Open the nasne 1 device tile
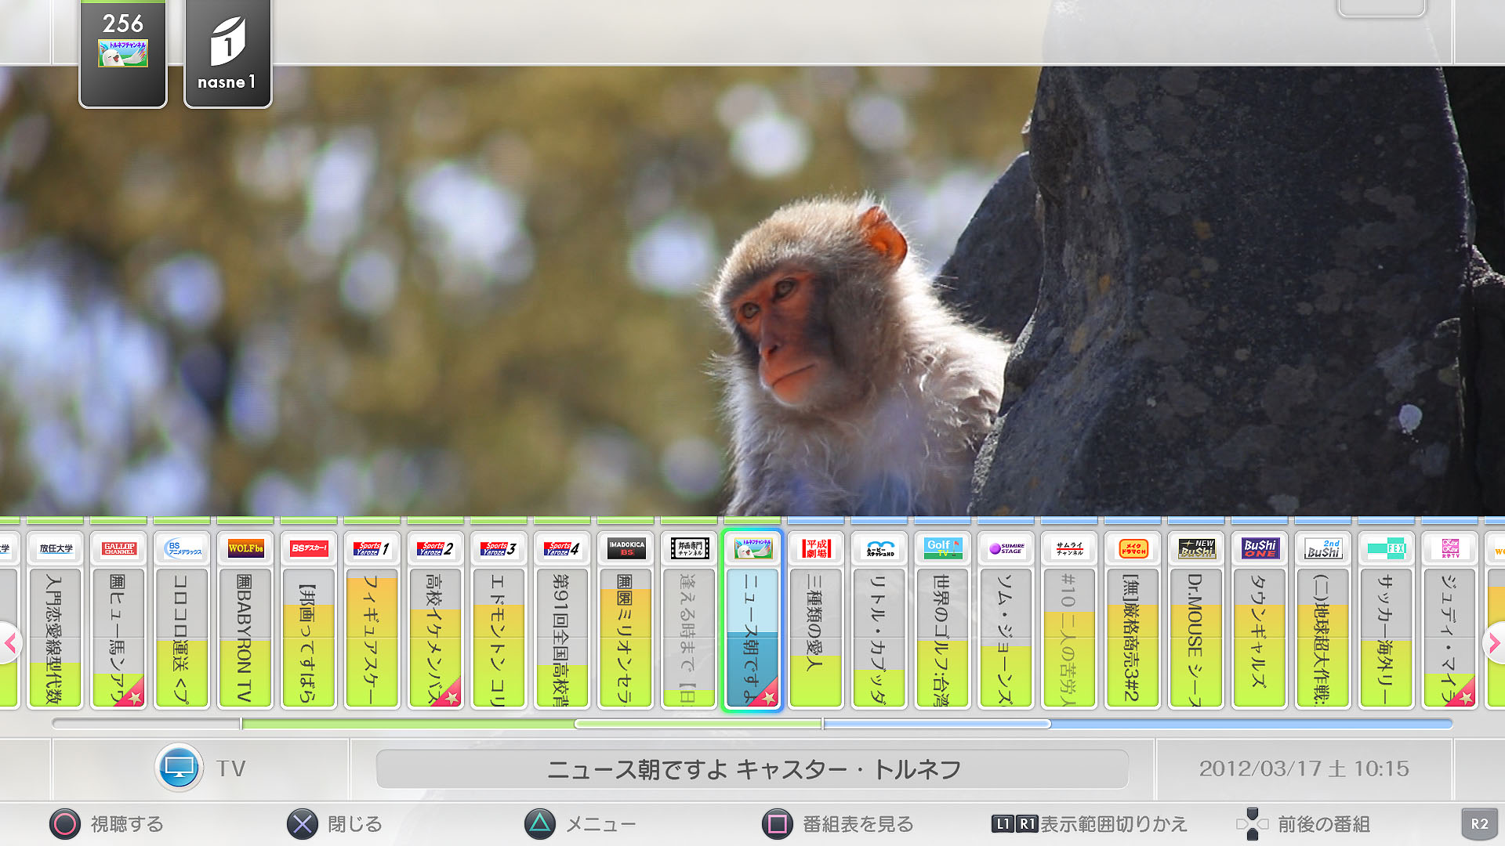 pyautogui.click(x=227, y=53)
